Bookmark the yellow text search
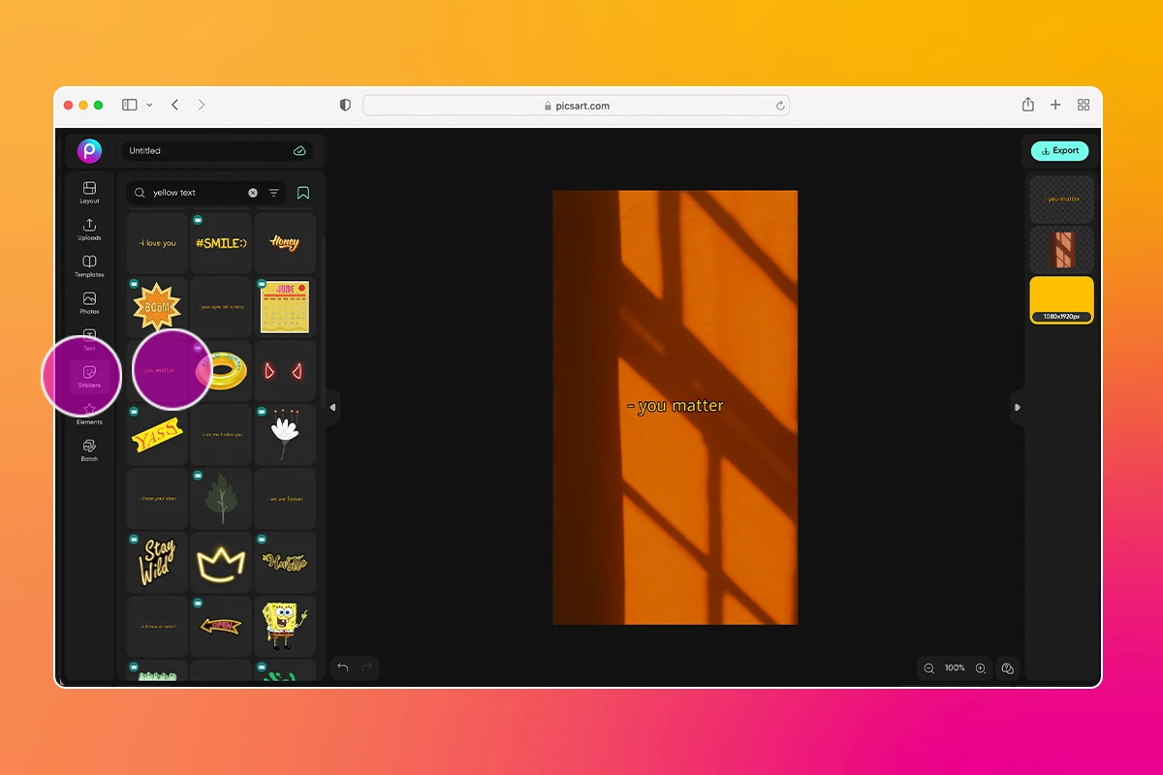Image resolution: width=1163 pixels, height=775 pixels. (x=302, y=193)
